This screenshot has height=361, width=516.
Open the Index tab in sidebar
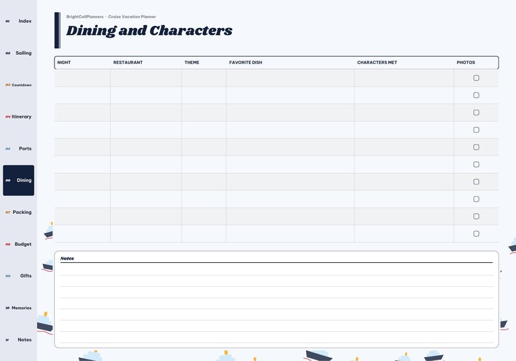(x=18, y=21)
